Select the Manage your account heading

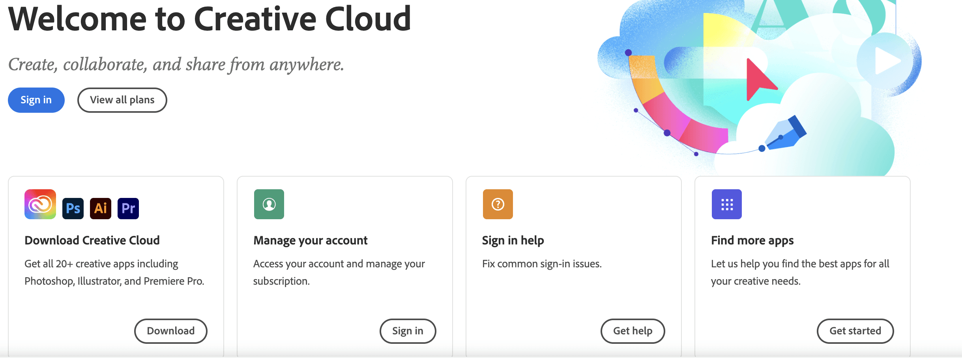pos(311,241)
